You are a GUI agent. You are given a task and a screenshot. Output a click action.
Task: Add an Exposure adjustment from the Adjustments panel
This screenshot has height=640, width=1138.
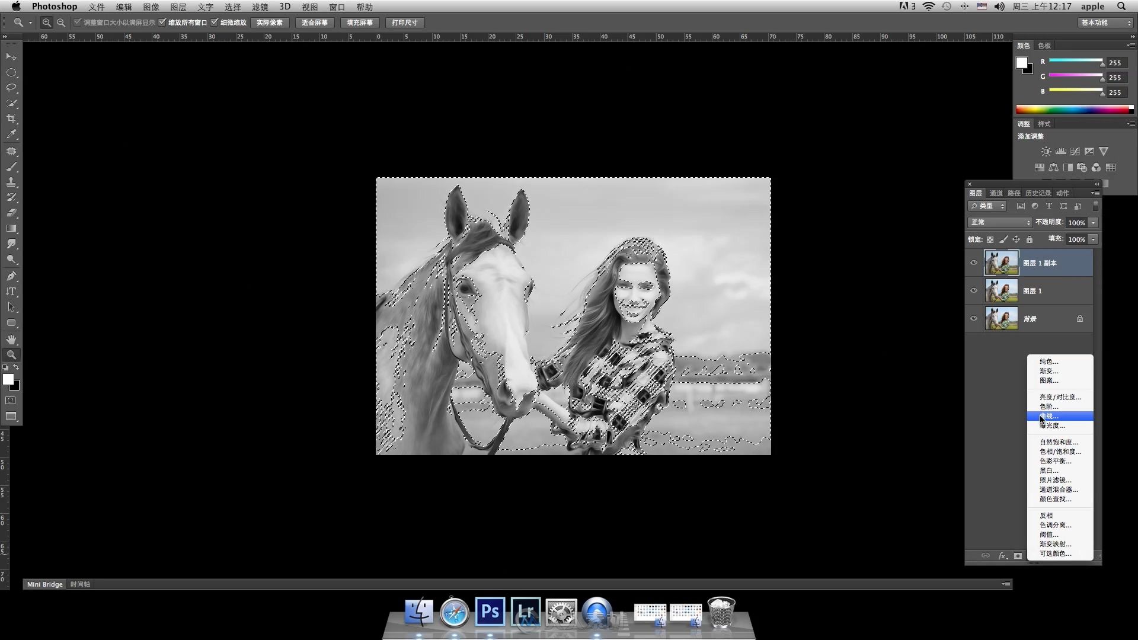(1089, 152)
